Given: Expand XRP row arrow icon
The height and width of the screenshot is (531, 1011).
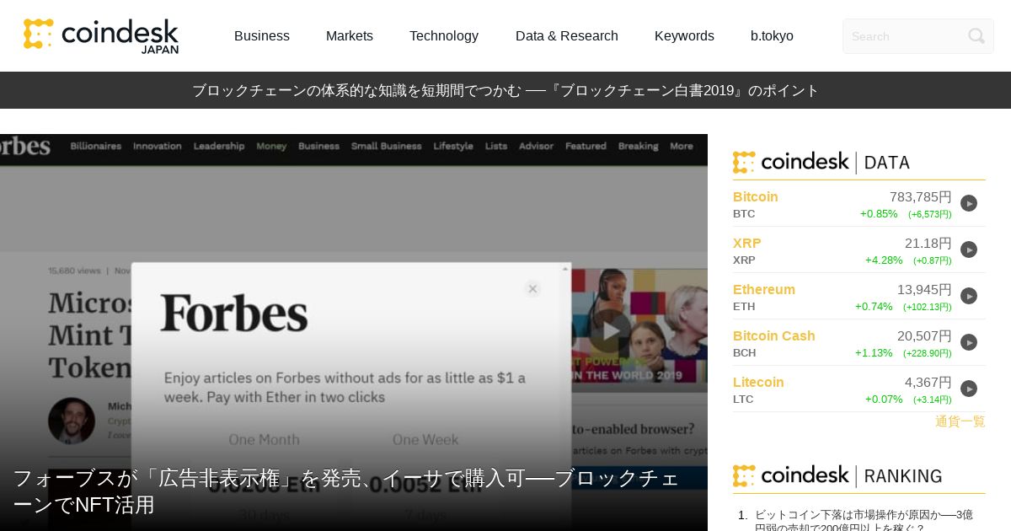Looking at the screenshot, I should (969, 249).
